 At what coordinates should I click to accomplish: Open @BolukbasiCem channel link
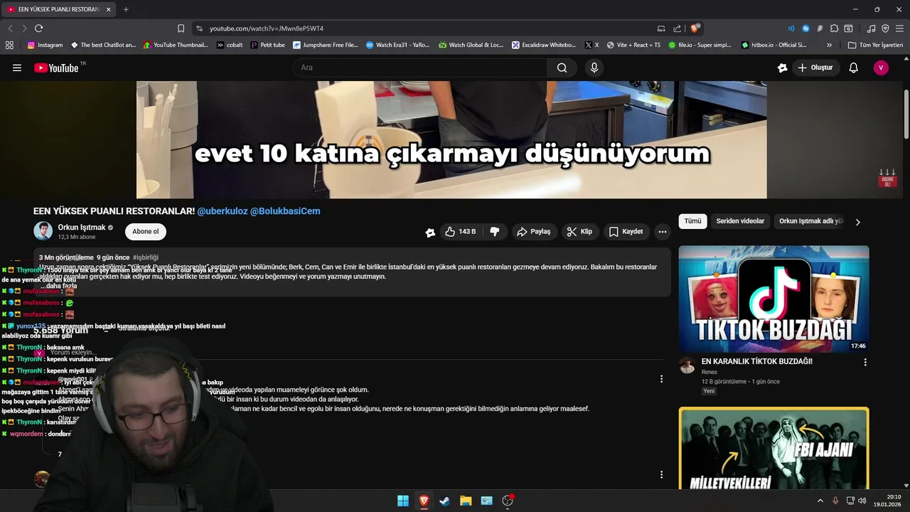(285, 211)
